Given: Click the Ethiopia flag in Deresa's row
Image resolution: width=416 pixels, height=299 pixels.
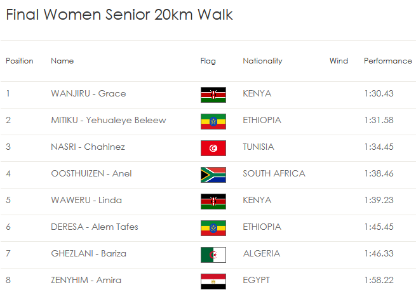Looking at the screenshot, I should point(213,228).
